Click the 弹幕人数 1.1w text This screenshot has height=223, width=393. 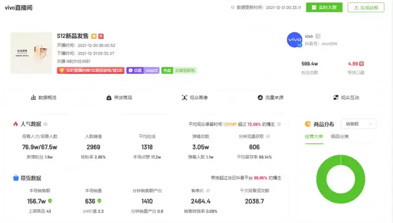click(x=201, y=157)
